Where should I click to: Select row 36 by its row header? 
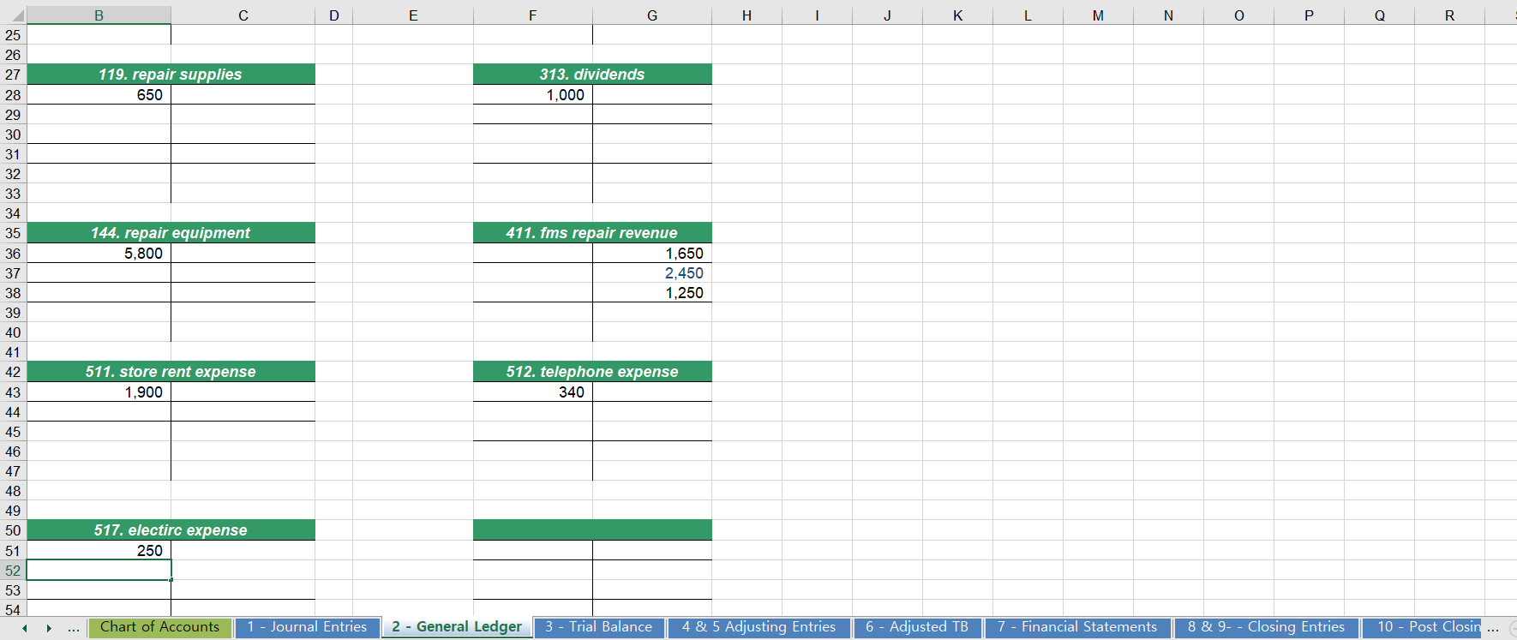point(13,254)
